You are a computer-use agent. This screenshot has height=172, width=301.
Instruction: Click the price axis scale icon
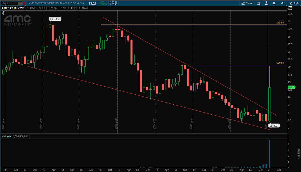[290, 8]
